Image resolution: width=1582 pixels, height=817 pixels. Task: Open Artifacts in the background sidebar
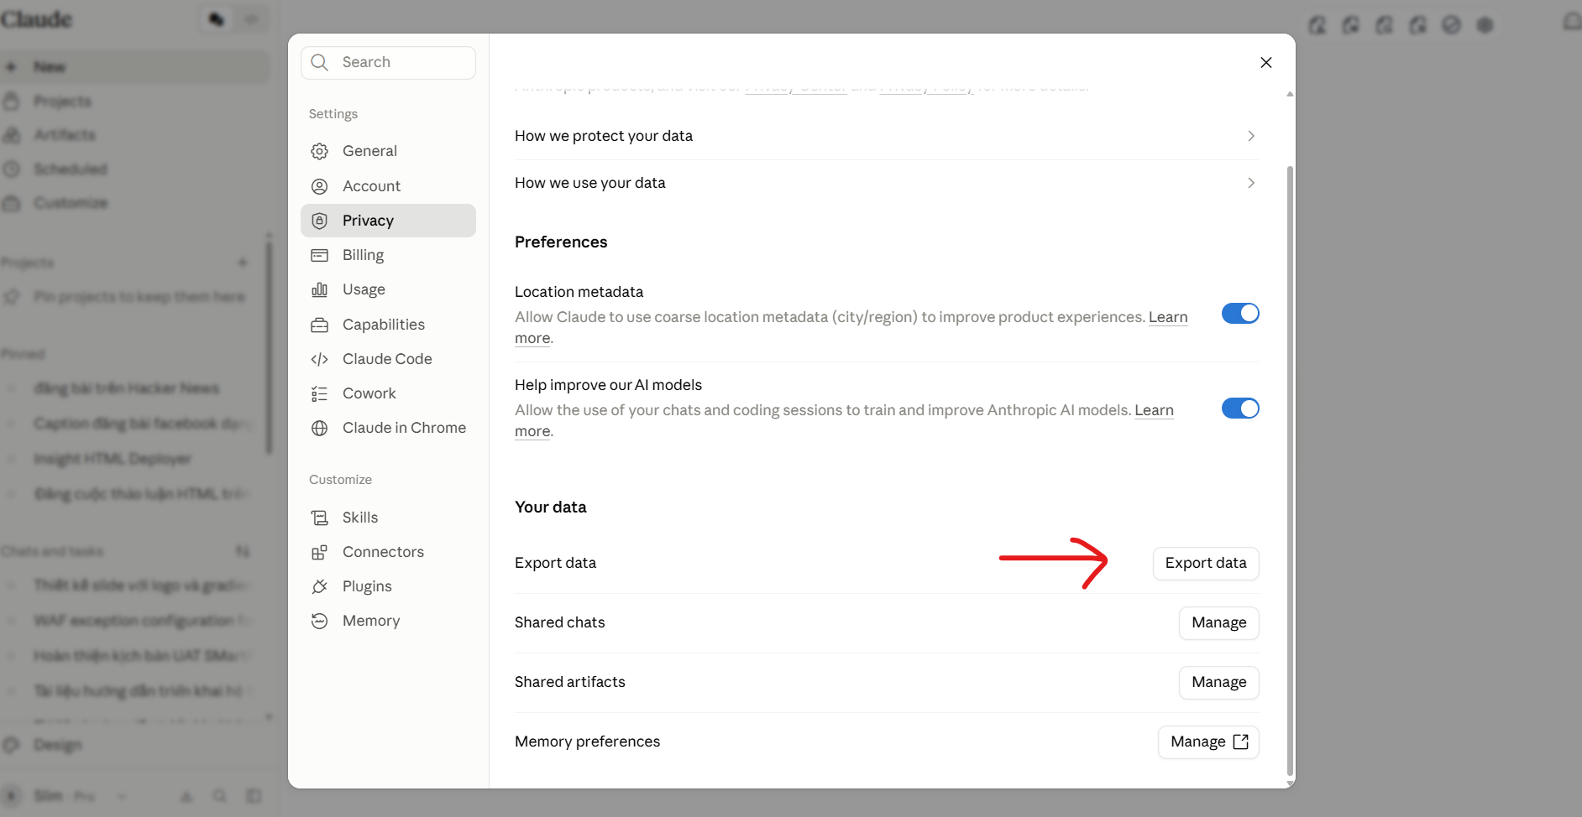tap(134, 135)
